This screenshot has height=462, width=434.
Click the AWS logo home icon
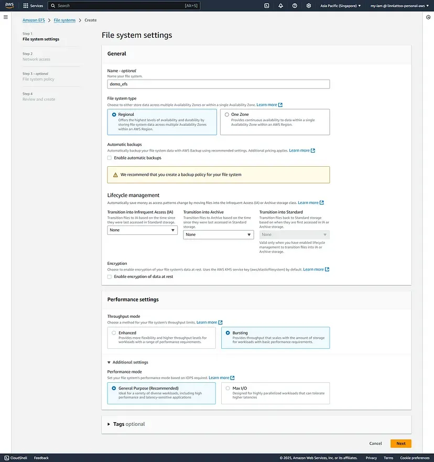(9, 5)
